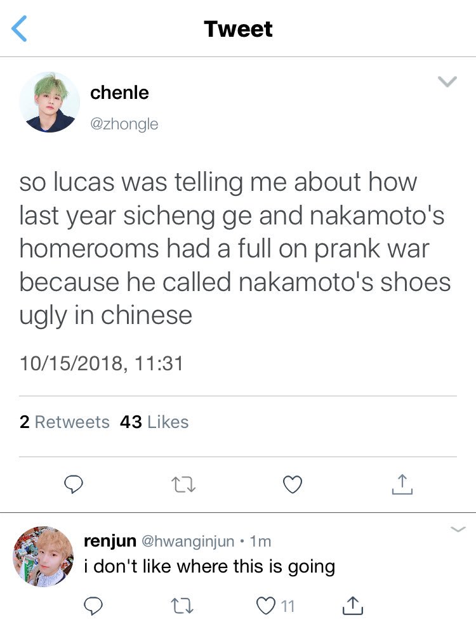The image size is (476, 629).
Task: Open renjun's profile avatar
Action: click(43, 556)
